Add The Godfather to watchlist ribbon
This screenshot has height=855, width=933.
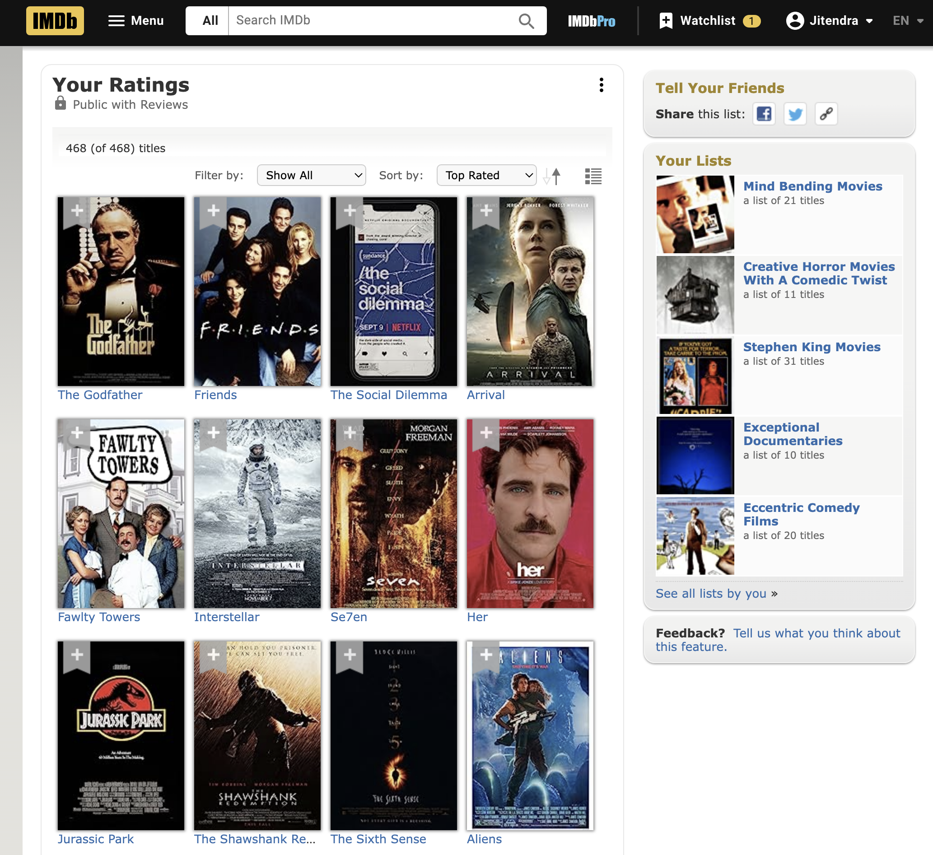(x=77, y=211)
